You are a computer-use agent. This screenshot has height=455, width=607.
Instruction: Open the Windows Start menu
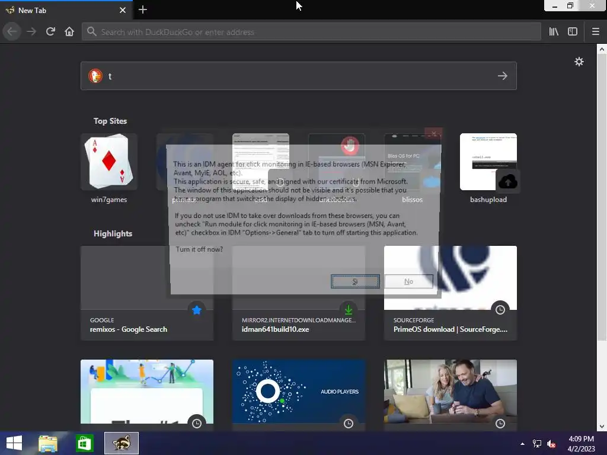tap(14, 443)
